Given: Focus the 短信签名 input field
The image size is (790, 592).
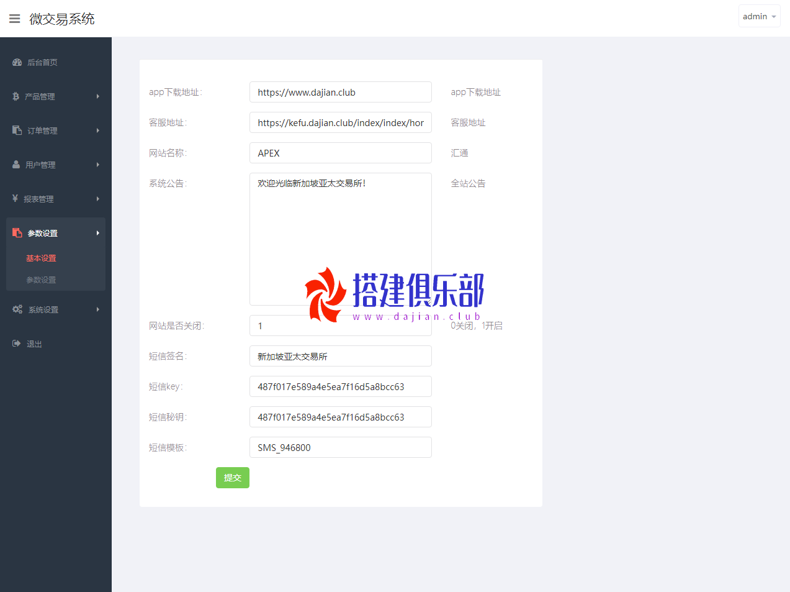Looking at the screenshot, I should (341, 356).
